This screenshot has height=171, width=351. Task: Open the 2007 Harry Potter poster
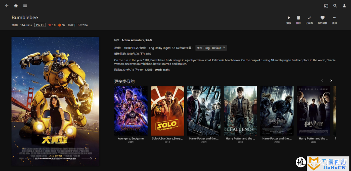[313, 111]
